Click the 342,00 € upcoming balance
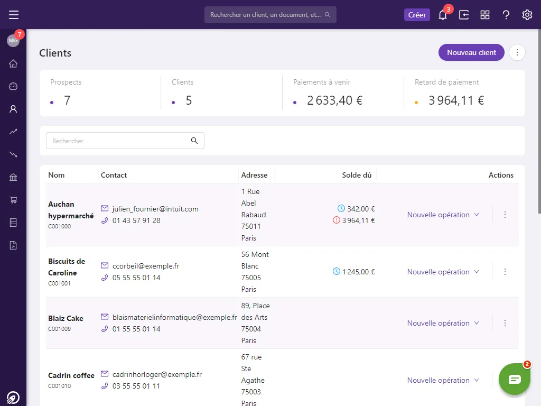 tap(361, 208)
